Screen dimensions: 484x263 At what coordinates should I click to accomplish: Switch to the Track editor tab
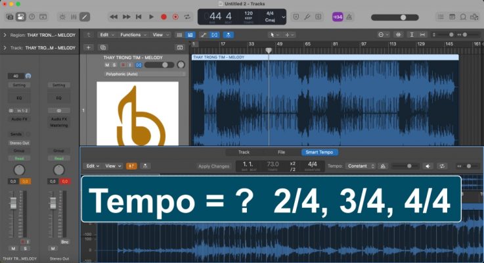pyautogui.click(x=244, y=153)
